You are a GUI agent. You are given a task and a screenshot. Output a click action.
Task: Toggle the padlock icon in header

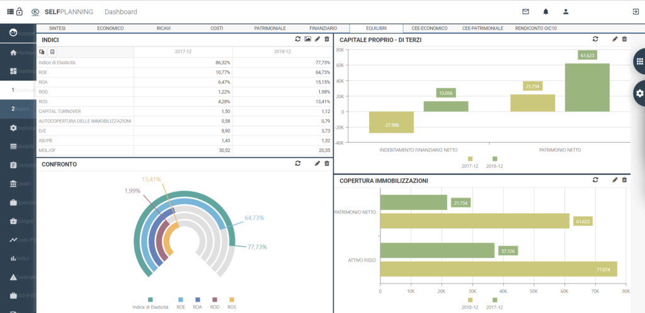pos(20,11)
